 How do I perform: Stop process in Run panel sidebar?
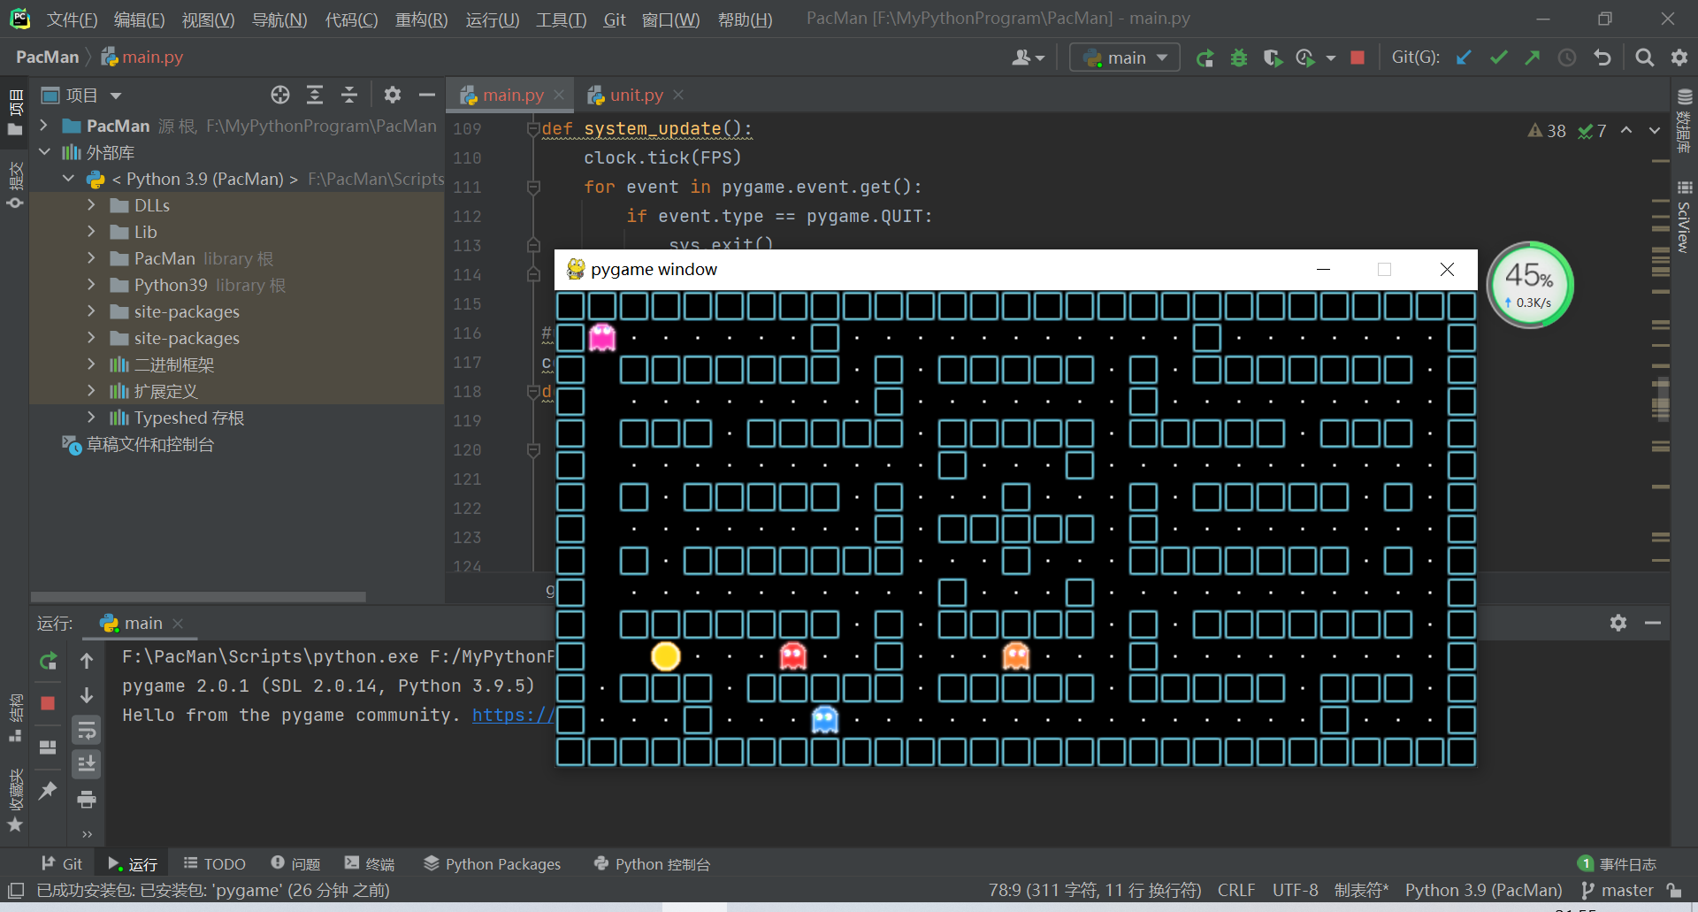pyautogui.click(x=49, y=703)
